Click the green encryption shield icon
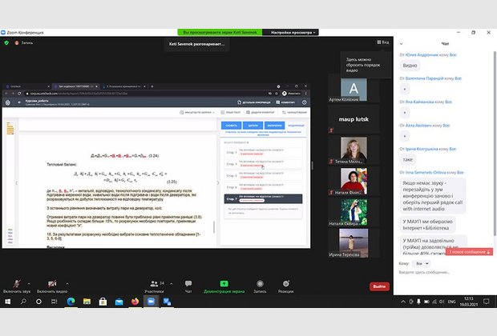Image resolution: width=497 pixels, height=336 pixels. tap(6, 42)
